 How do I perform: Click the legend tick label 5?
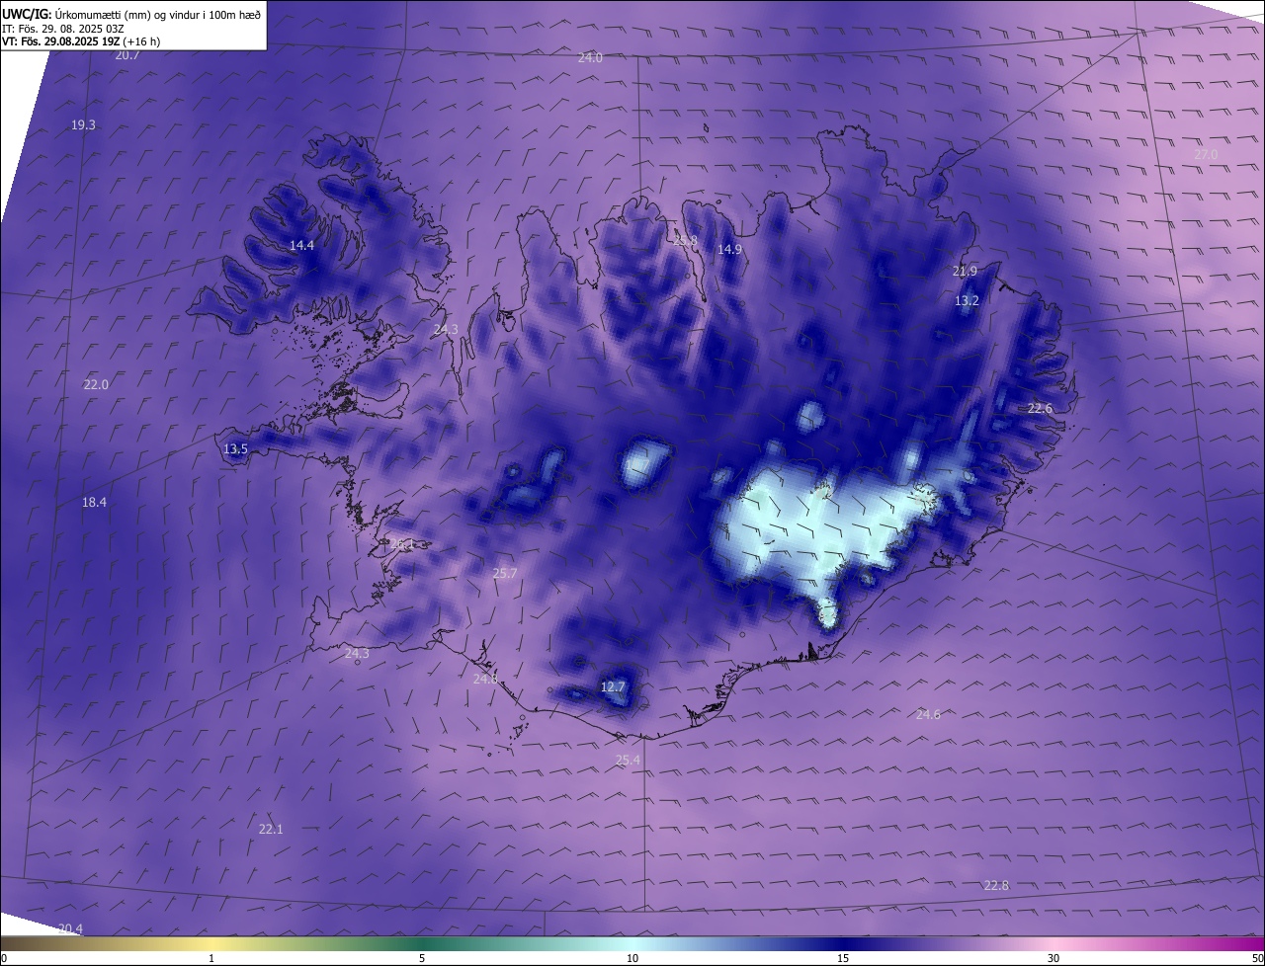(422, 958)
